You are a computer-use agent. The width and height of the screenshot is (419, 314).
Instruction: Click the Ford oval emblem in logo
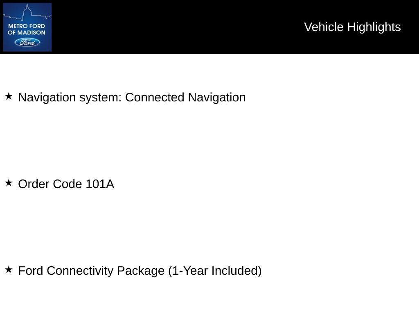tap(27, 42)
